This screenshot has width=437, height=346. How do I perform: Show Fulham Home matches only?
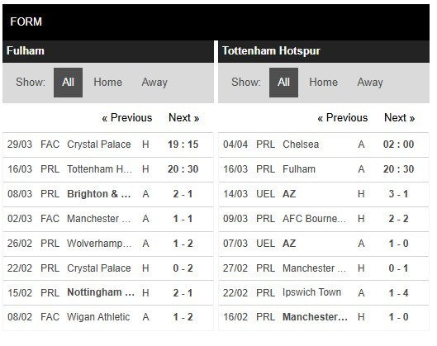point(108,83)
